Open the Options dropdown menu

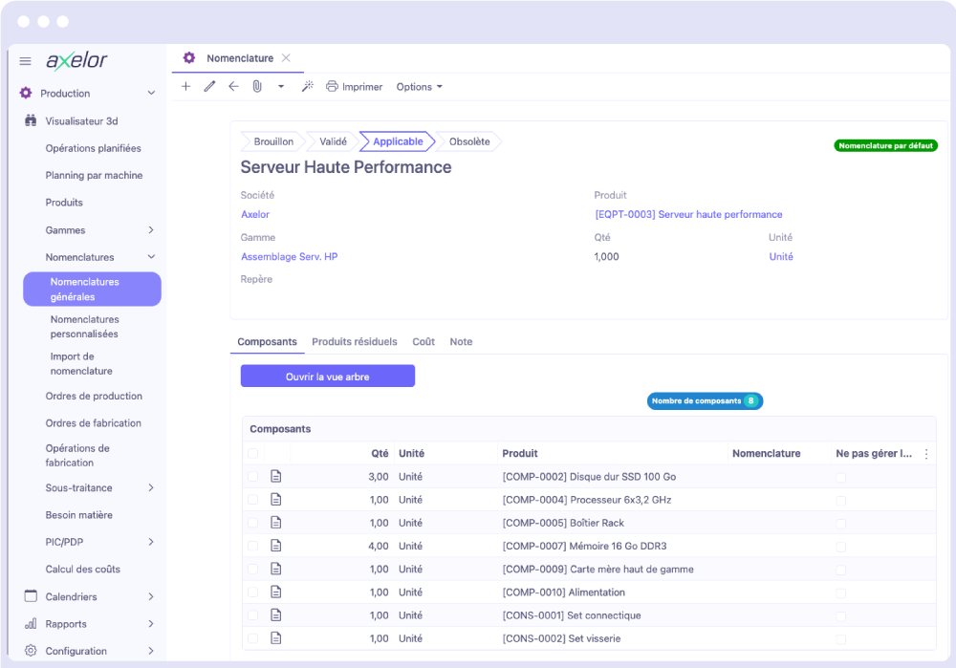tap(419, 87)
